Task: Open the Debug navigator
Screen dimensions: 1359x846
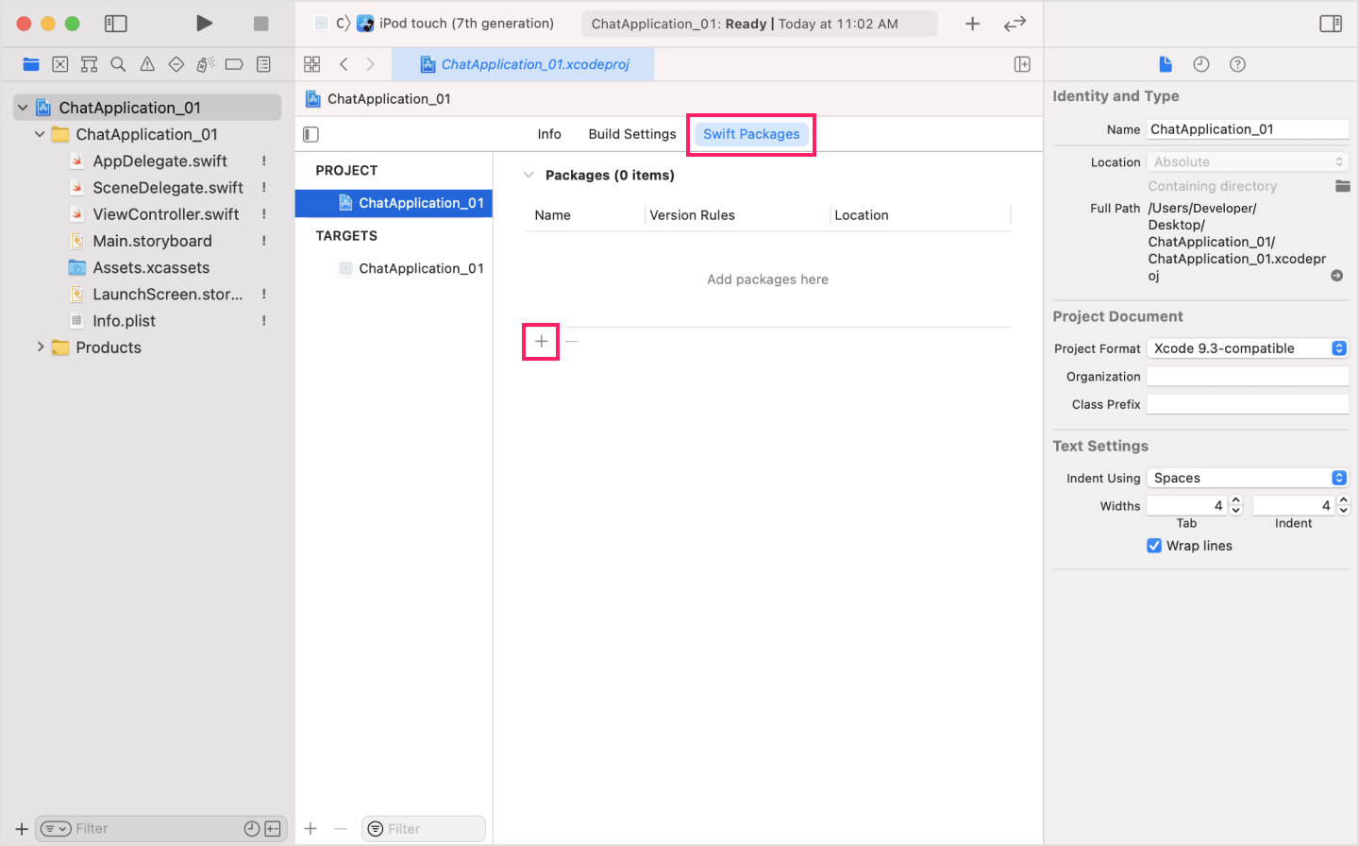Action: (x=206, y=64)
